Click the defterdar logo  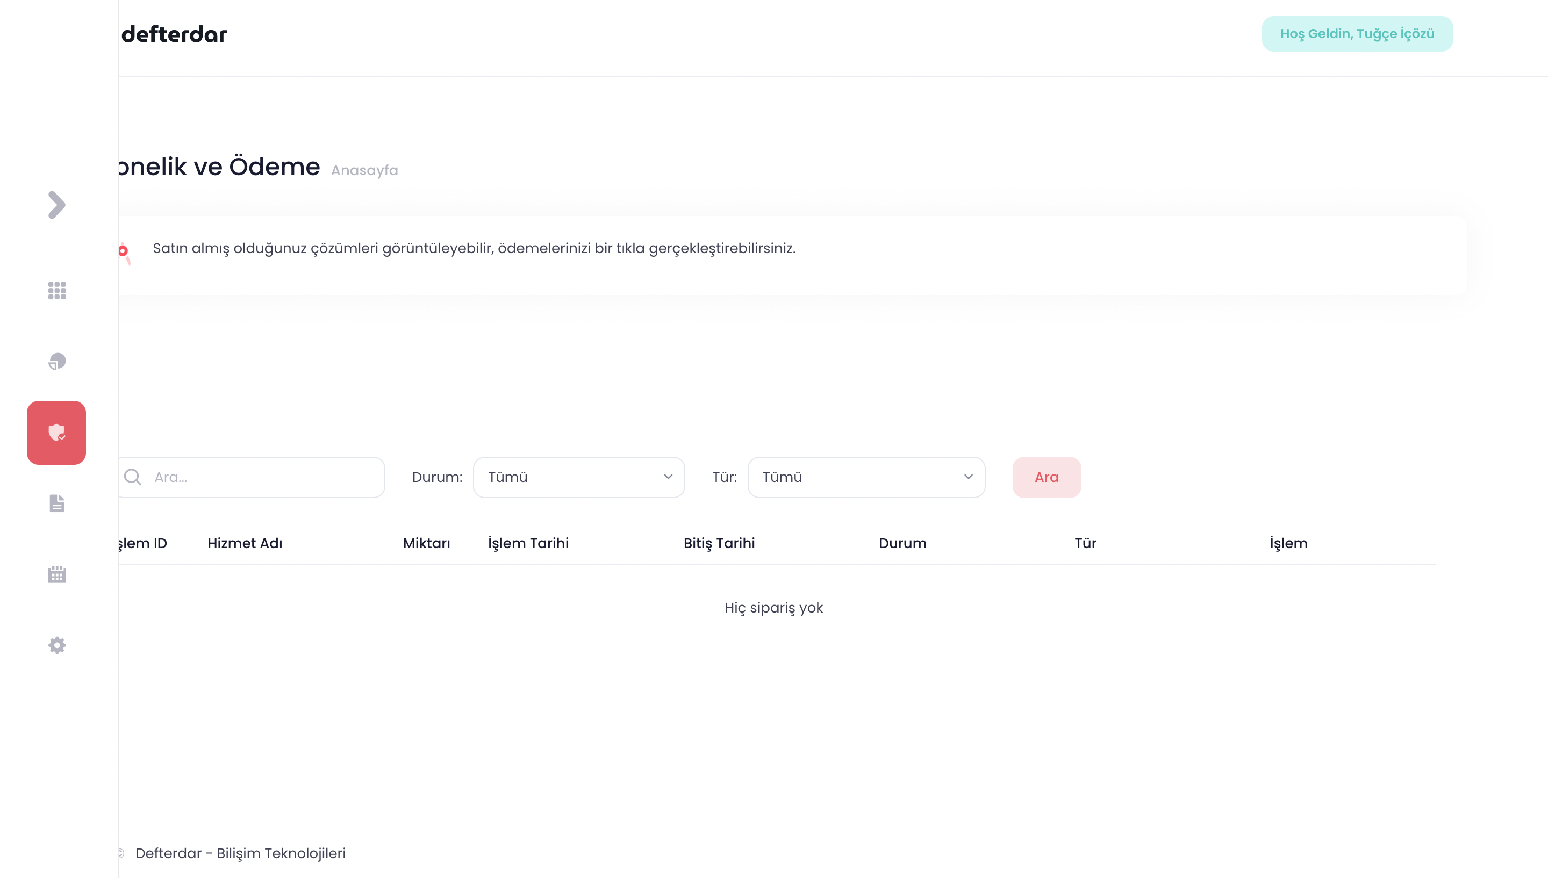coord(174,34)
